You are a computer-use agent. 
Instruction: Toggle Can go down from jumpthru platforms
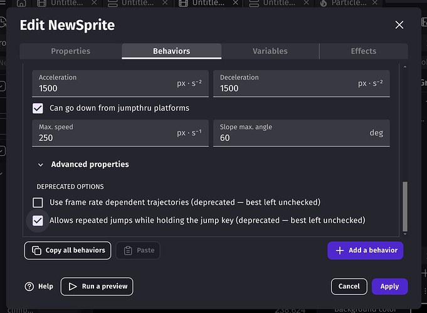(38, 108)
